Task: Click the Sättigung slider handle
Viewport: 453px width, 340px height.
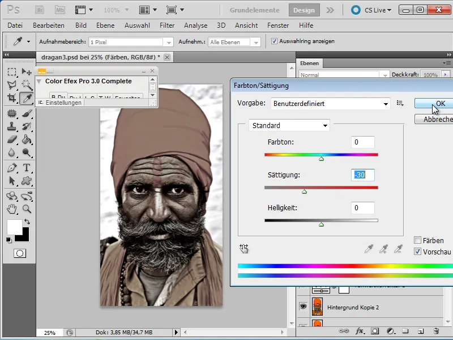Action: point(304,192)
